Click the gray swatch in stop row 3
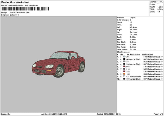The image size is (164, 116). (124, 62)
